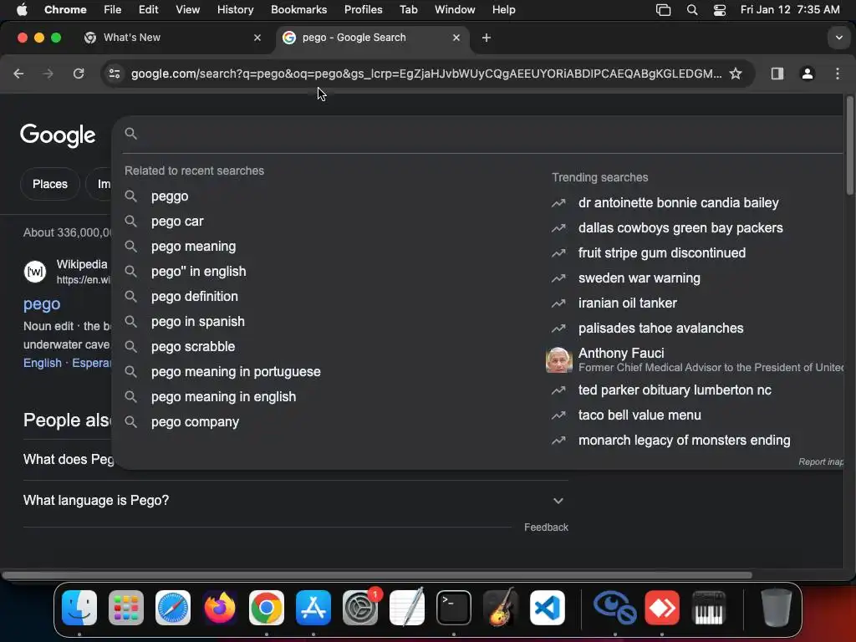Close the What's New tab

pyautogui.click(x=257, y=38)
